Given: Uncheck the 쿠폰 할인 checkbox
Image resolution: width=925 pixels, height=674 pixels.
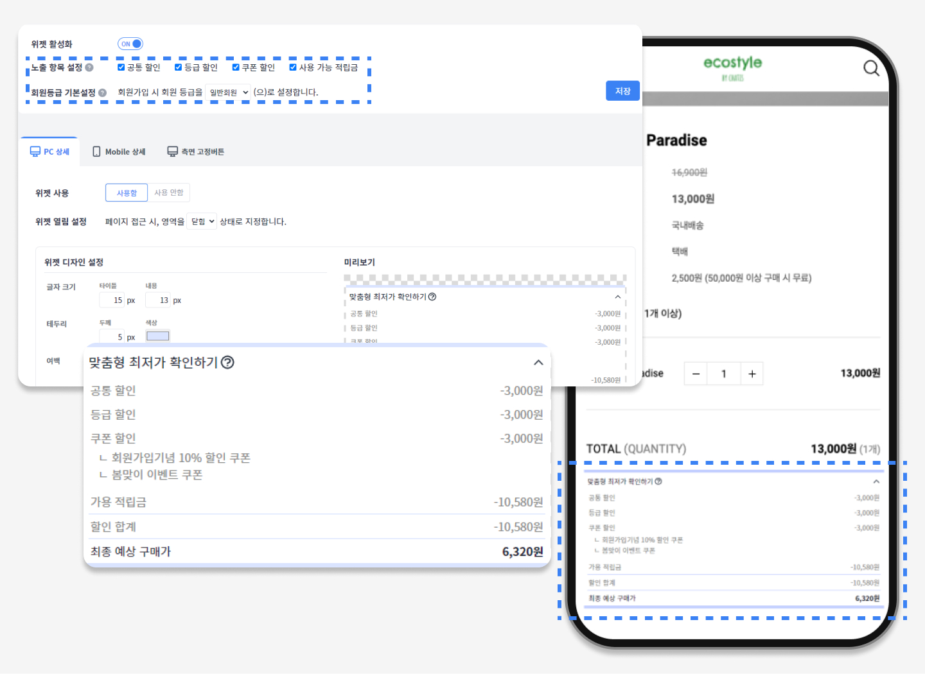Looking at the screenshot, I should [x=236, y=67].
